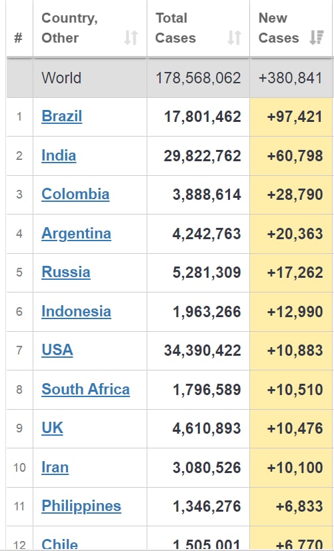This screenshot has height=551, width=334.
Task: Open the India country link
Action: click(x=59, y=155)
